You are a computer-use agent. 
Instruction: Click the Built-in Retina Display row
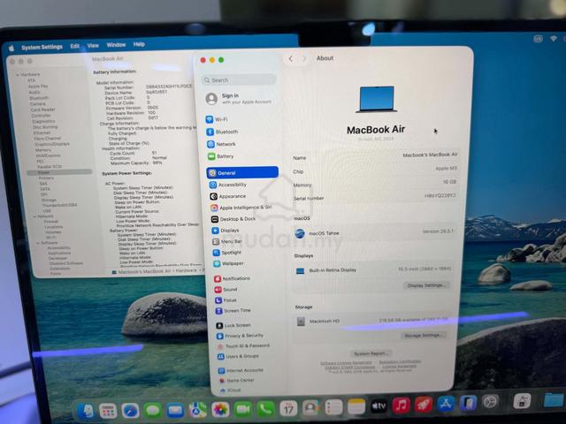[x=373, y=269]
